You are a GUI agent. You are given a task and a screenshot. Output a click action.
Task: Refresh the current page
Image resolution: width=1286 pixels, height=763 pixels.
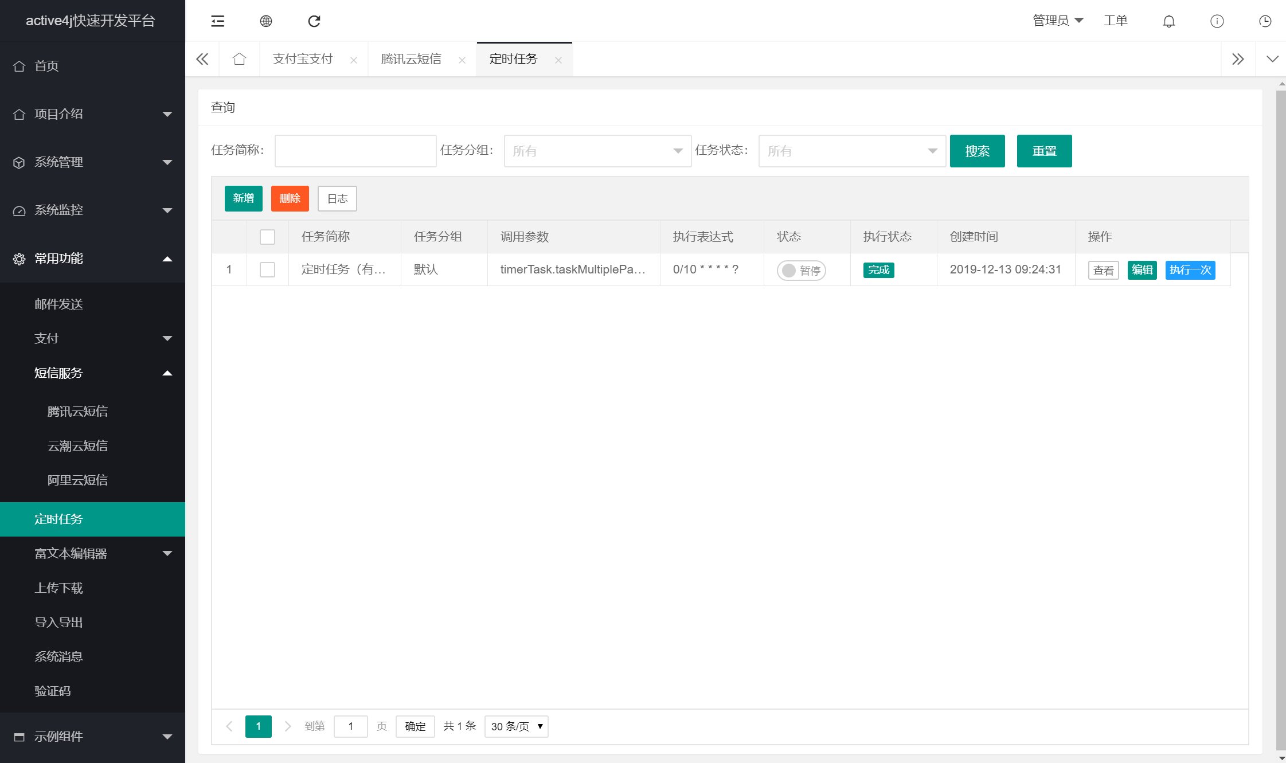(x=314, y=21)
